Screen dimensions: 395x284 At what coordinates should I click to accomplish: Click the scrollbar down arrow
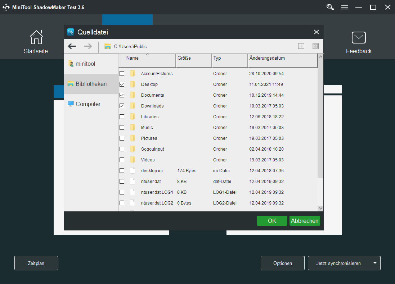[320, 208]
